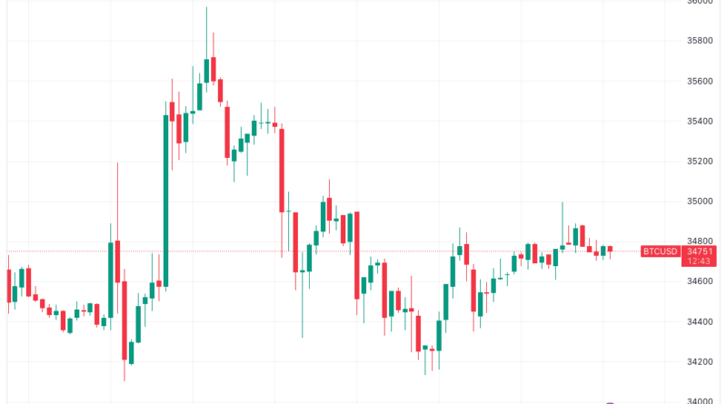This screenshot has height=404, width=727.
Task: Select the 34000 price axis label
Action: point(698,400)
